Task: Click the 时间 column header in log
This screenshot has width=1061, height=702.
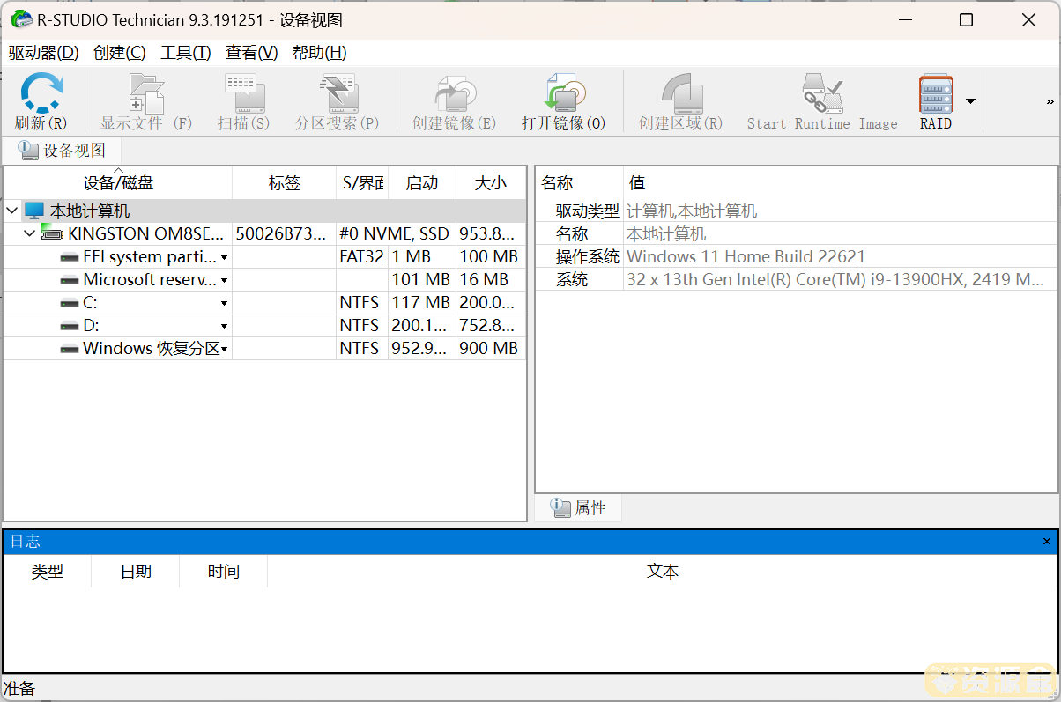Action: tap(224, 572)
